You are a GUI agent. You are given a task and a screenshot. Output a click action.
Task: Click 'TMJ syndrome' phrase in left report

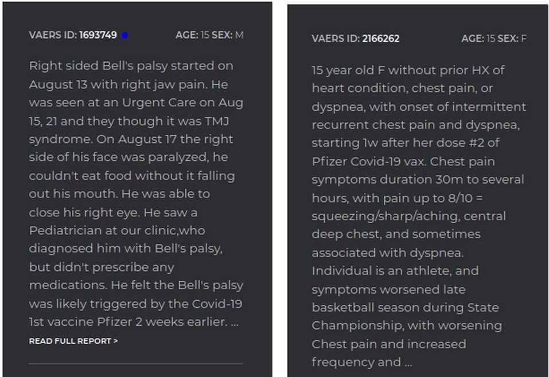[129, 130]
